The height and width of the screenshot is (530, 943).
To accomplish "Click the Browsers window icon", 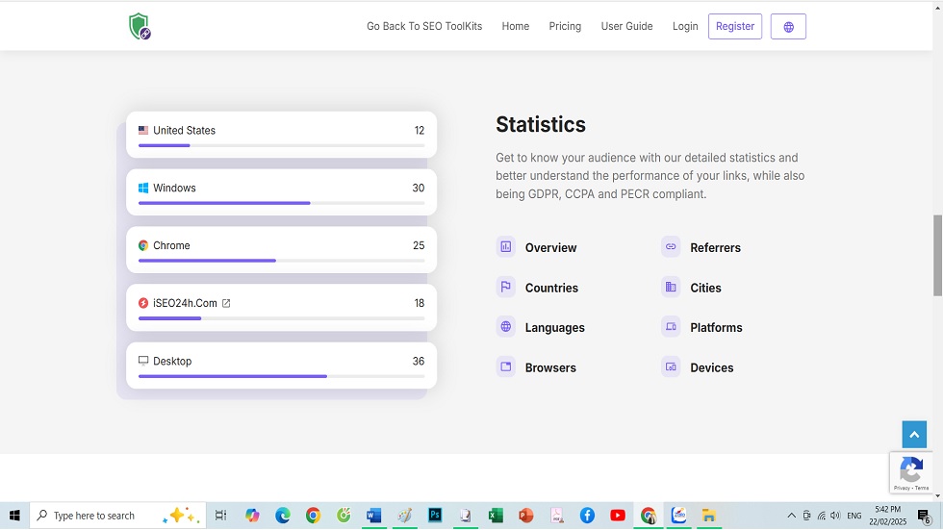I will coord(506,367).
